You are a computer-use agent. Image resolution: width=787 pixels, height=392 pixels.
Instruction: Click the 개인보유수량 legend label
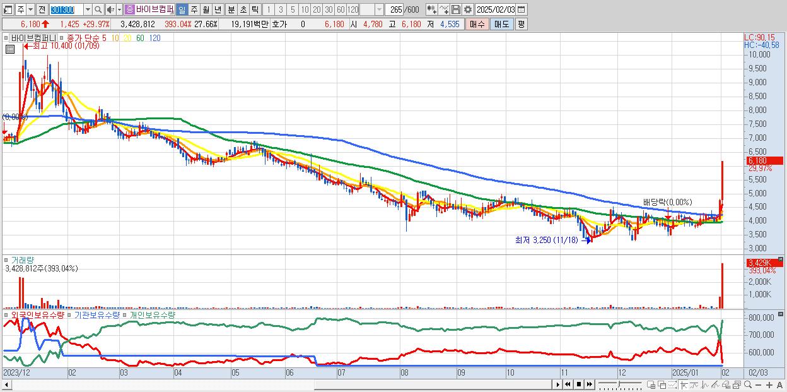coord(152,314)
